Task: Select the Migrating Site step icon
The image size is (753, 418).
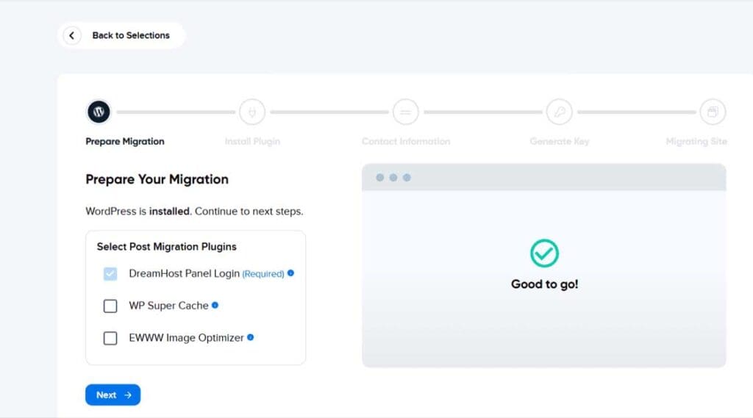Action: click(x=713, y=112)
